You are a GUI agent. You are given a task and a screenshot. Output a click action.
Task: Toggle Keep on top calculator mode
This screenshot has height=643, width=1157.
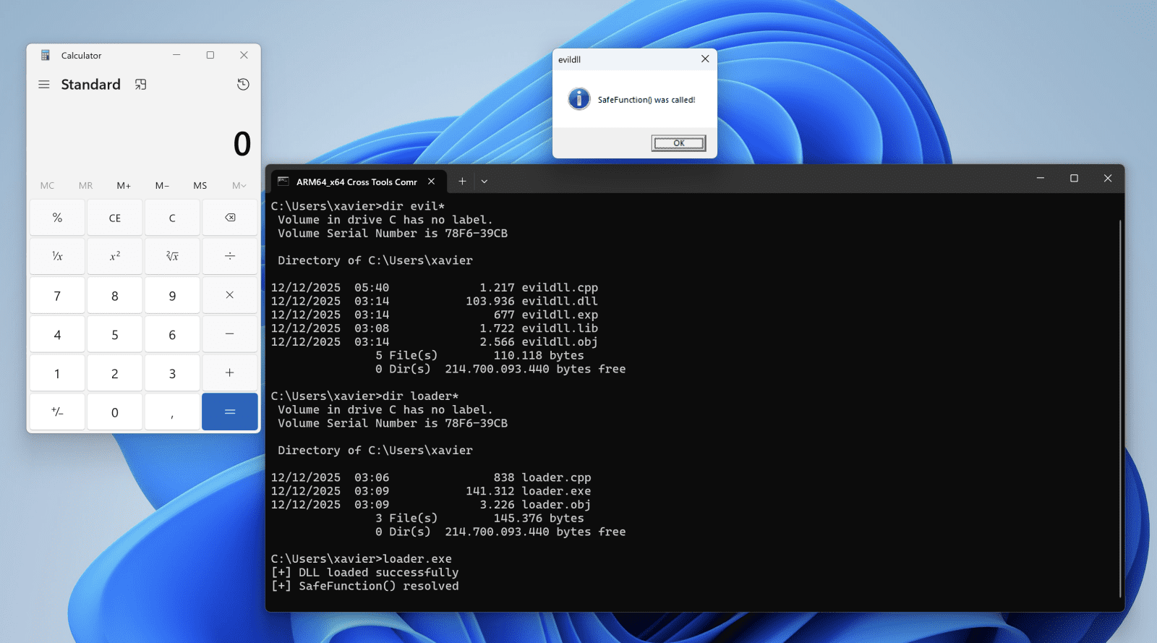tap(141, 85)
